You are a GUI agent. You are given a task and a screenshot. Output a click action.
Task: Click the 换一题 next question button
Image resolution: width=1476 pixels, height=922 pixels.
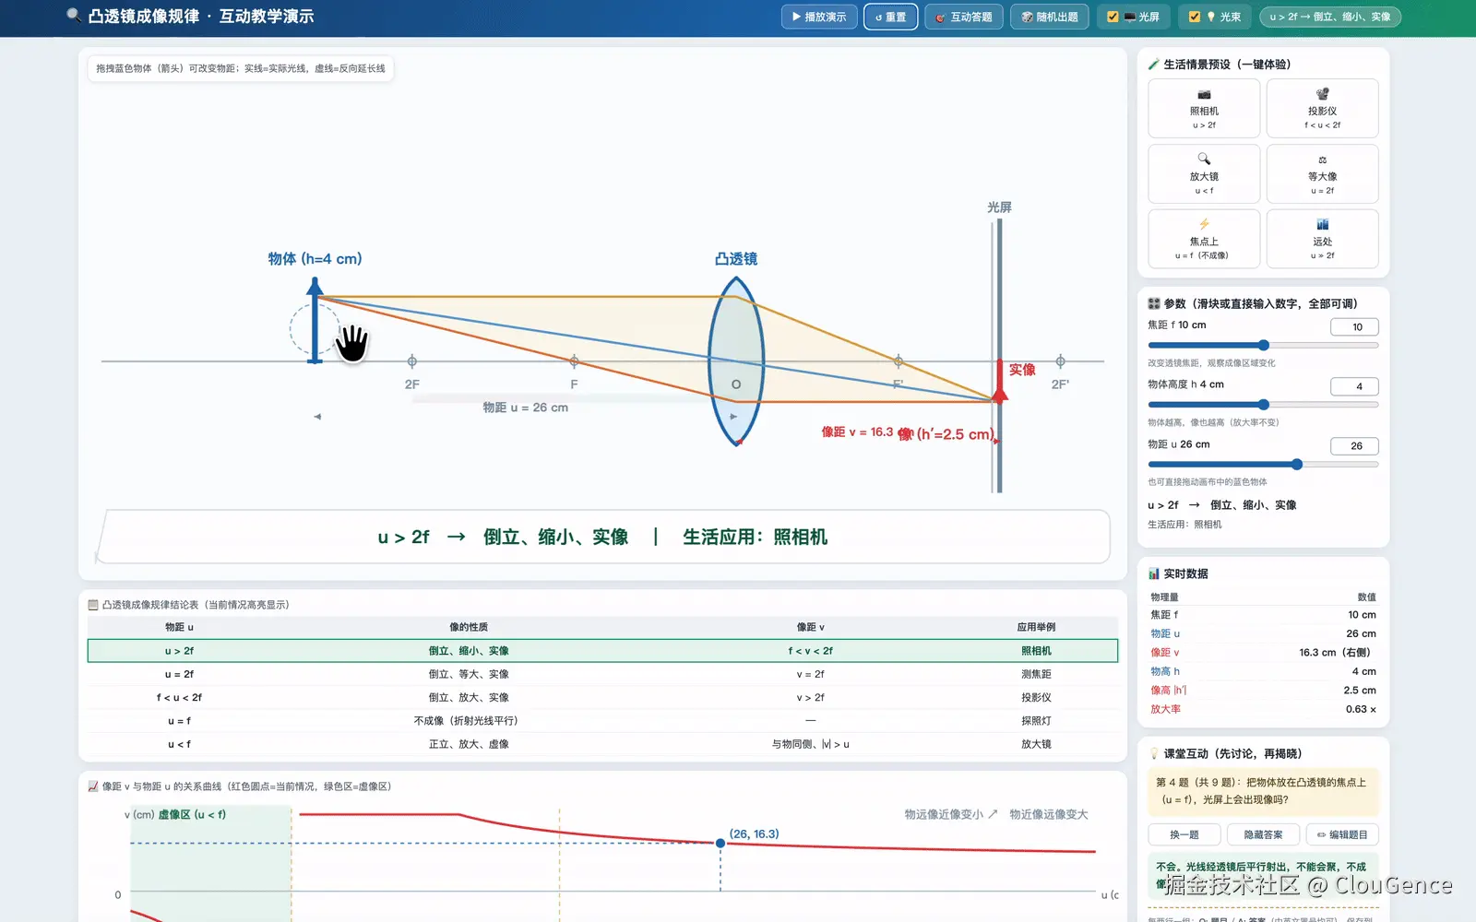point(1184,834)
